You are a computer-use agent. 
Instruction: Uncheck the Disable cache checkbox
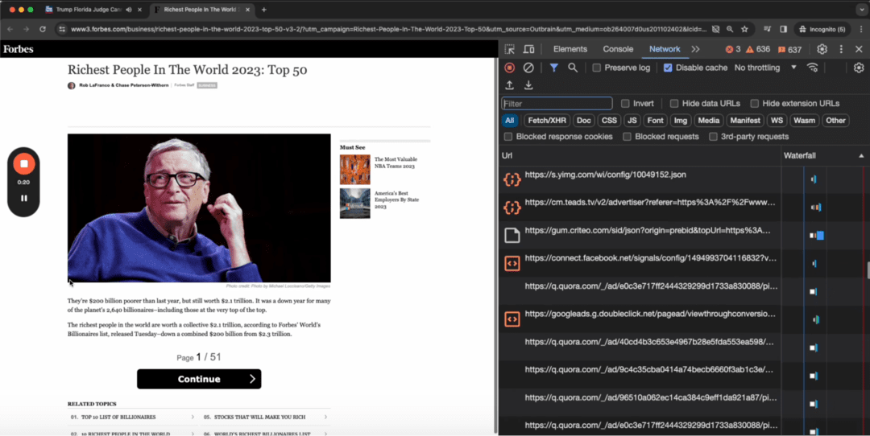tap(668, 68)
